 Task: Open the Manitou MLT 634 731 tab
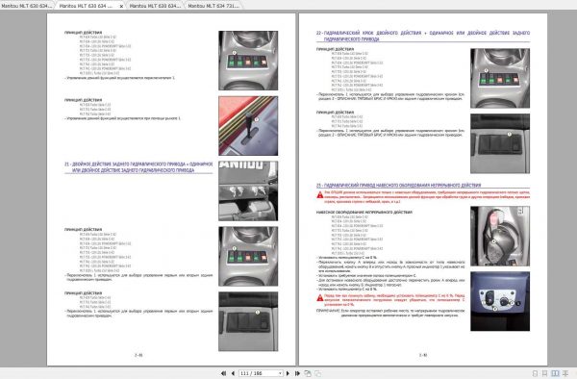[213, 6]
